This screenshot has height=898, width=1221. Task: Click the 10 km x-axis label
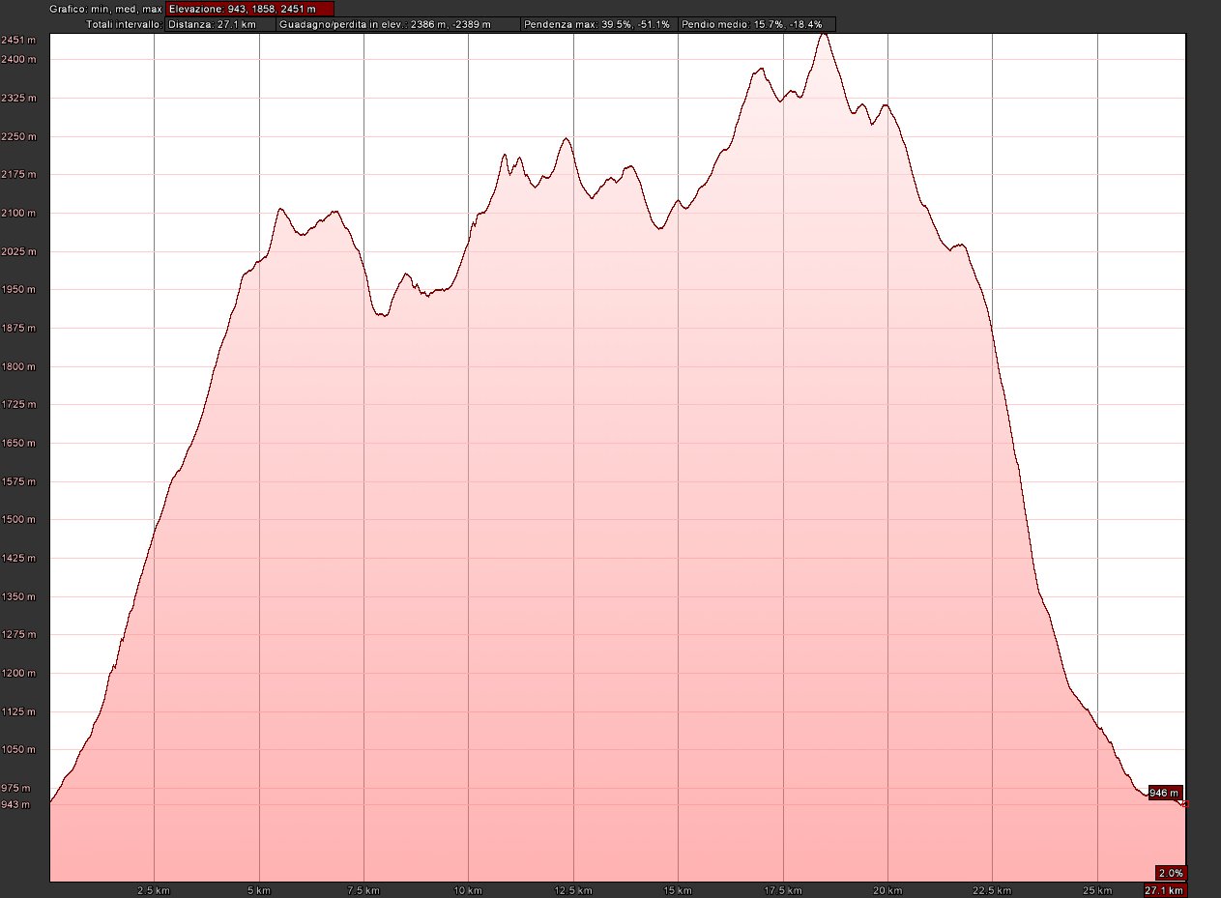pos(468,890)
